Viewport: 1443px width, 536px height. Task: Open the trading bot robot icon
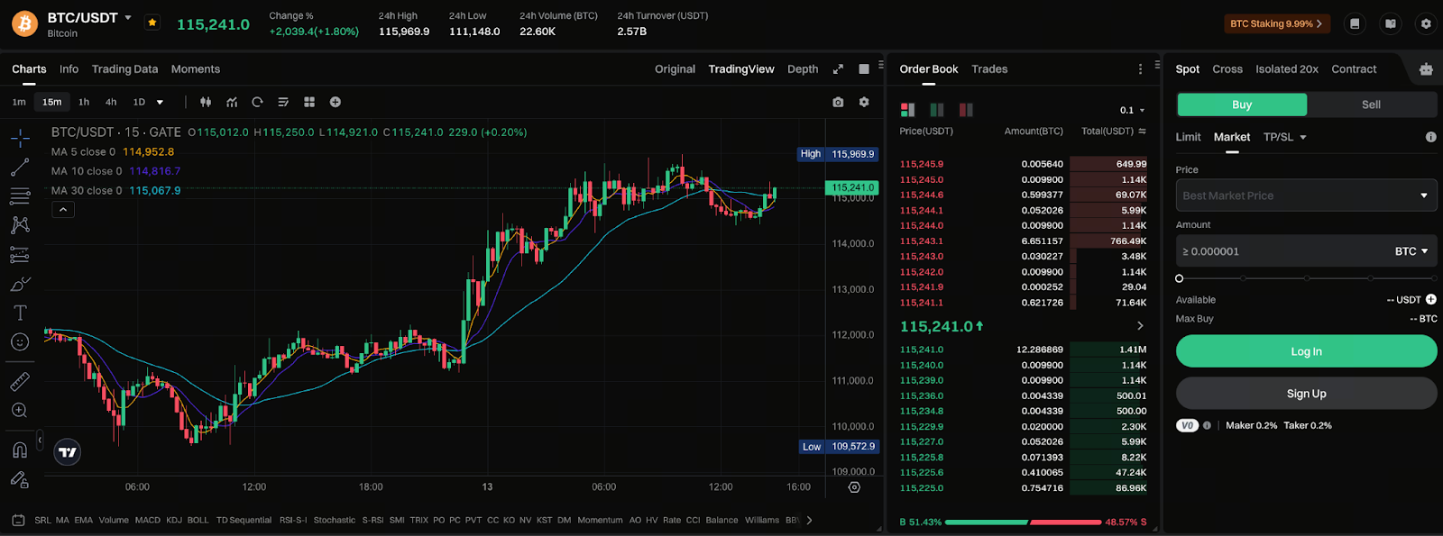click(1426, 68)
